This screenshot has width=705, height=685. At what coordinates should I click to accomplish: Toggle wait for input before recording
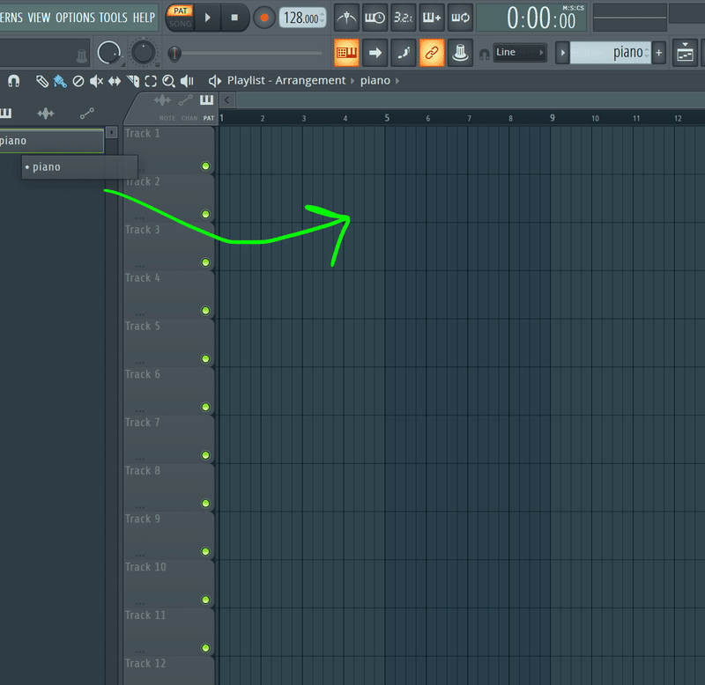pos(375,18)
